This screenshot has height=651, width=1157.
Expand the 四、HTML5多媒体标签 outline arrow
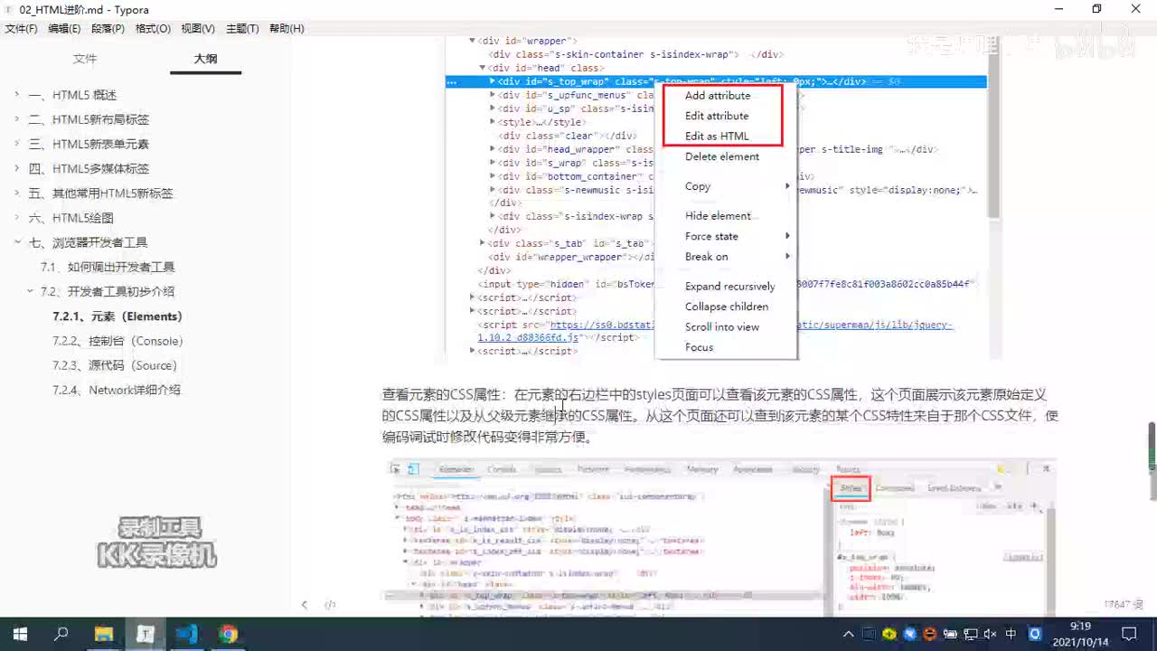17,168
